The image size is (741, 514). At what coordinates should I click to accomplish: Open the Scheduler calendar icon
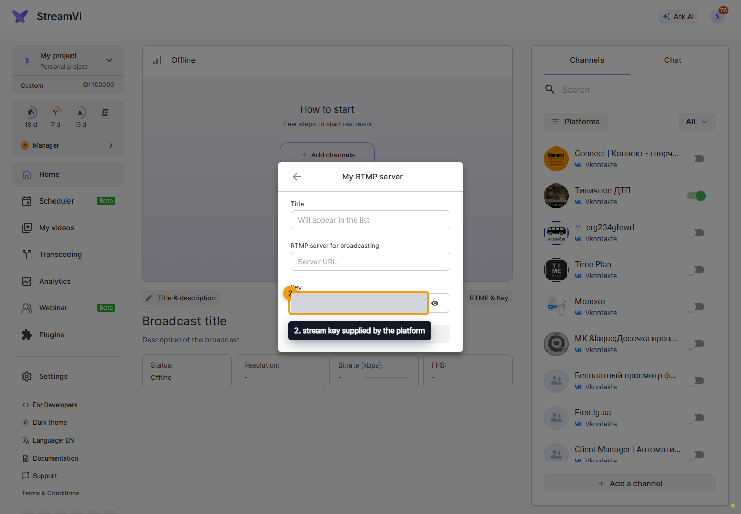[27, 201]
